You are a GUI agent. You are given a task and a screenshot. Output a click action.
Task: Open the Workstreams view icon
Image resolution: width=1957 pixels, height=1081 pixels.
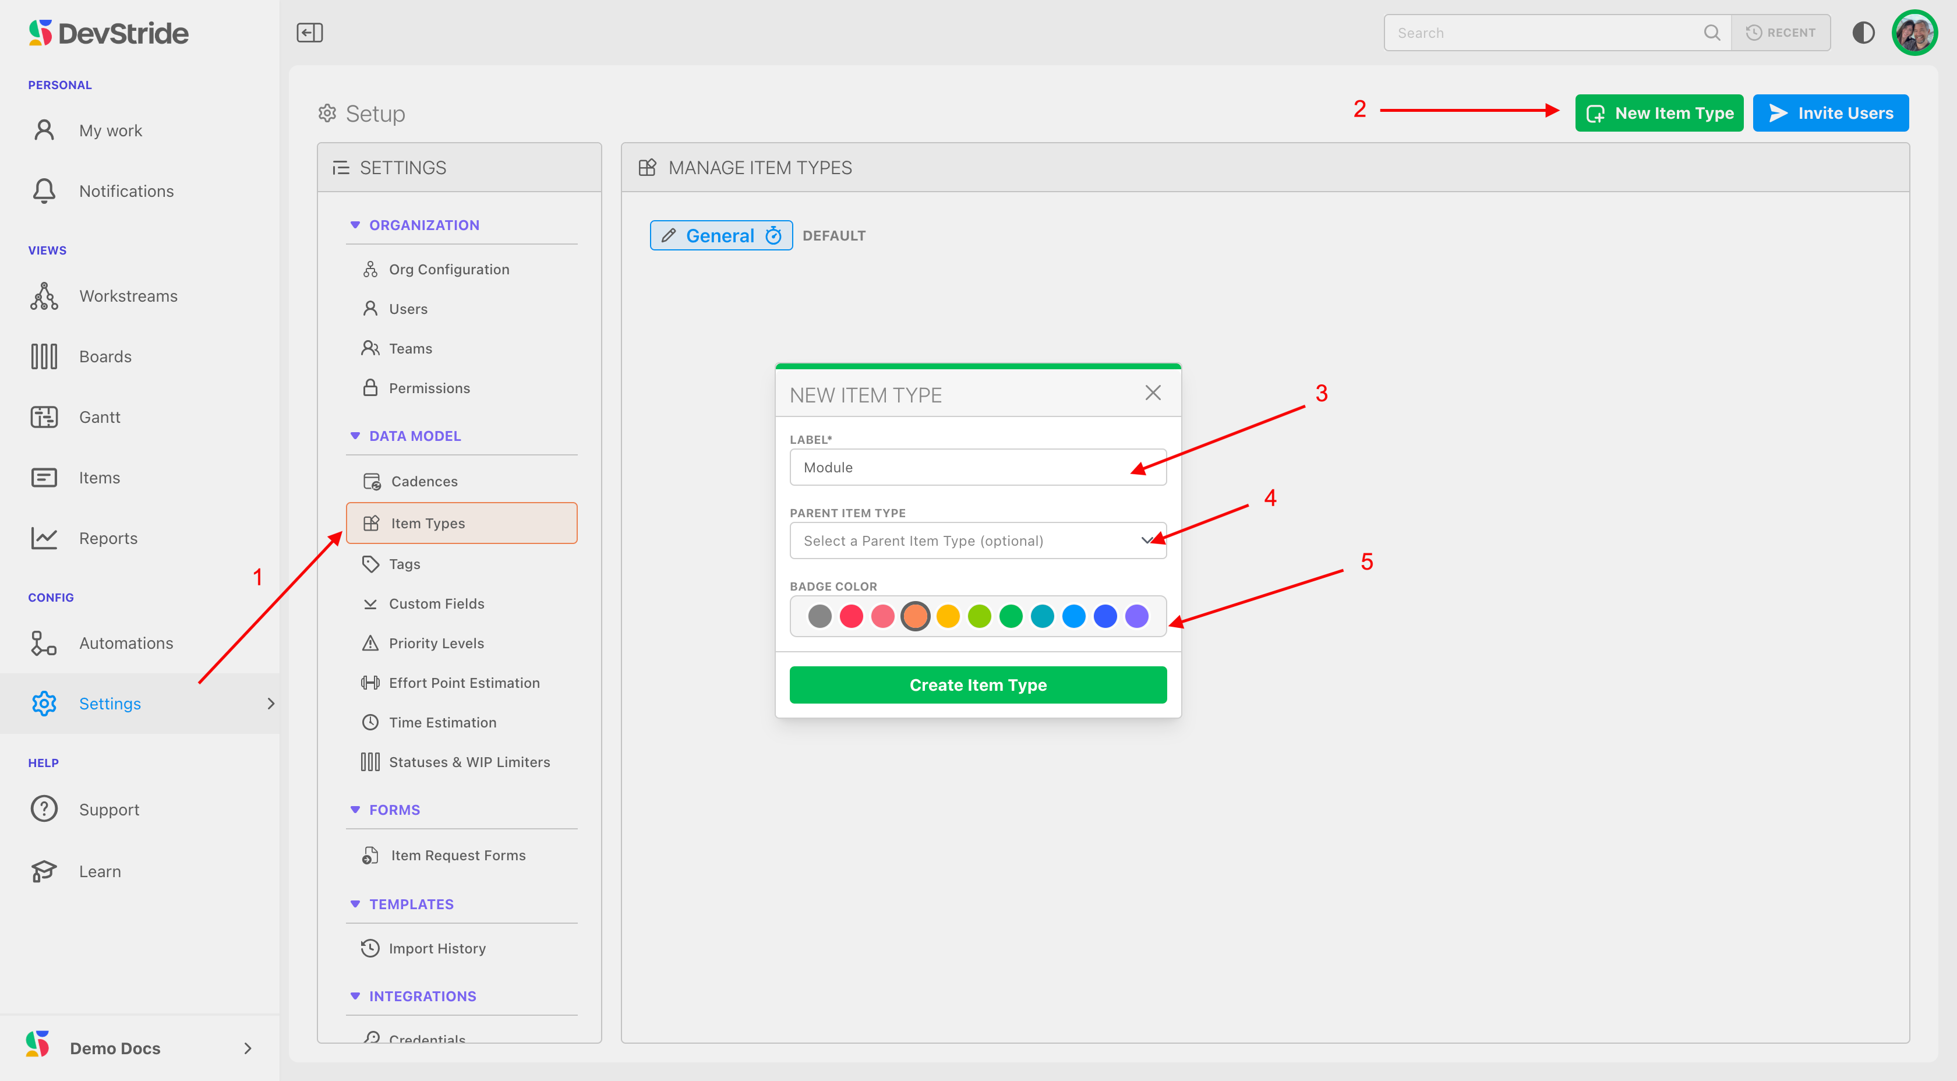pyautogui.click(x=44, y=296)
